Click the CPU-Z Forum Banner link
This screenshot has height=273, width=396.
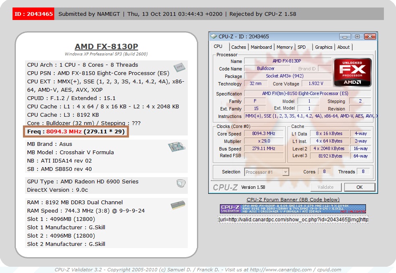[x=293, y=200]
